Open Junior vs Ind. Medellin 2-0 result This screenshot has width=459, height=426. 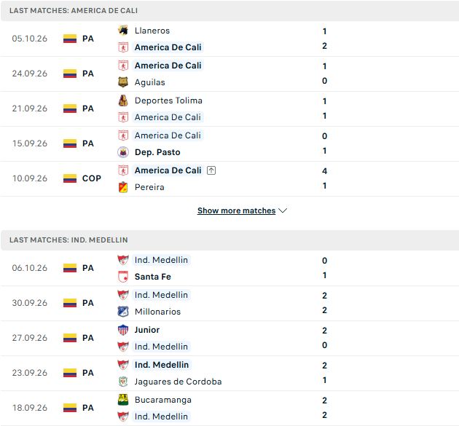[229, 338]
